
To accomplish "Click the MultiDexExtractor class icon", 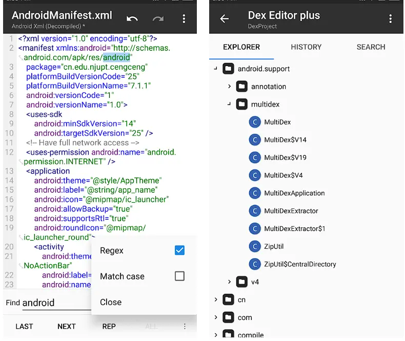I will [255, 211].
